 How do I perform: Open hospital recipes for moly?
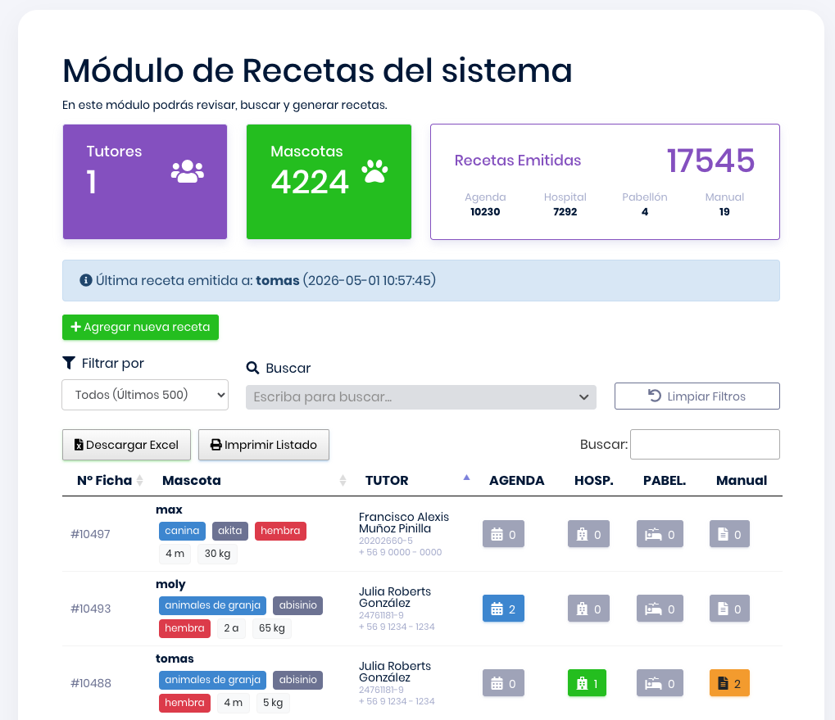click(588, 609)
